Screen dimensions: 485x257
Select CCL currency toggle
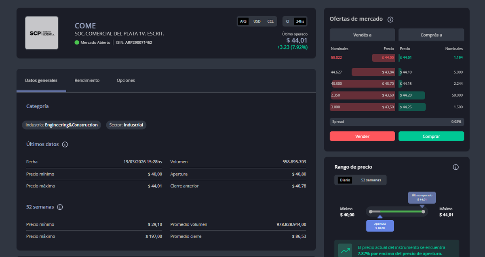270,21
